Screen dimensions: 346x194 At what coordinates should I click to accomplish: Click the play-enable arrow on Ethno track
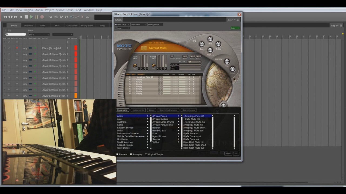[x=35, y=48]
